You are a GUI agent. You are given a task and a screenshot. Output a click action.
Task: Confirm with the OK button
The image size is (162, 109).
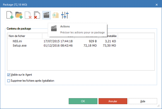coord(83,101)
